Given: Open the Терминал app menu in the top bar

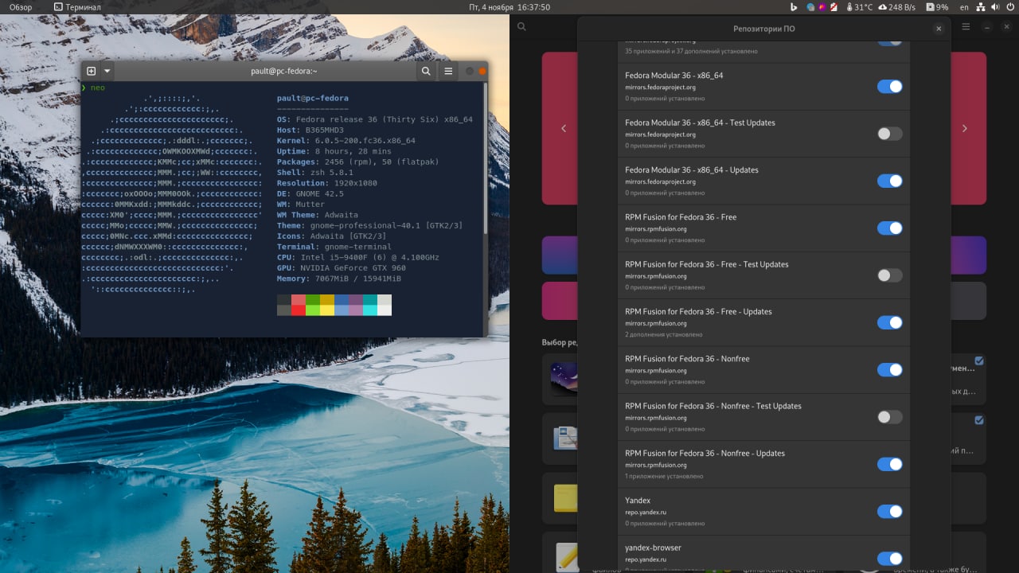Looking at the screenshot, I should pos(77,7).
